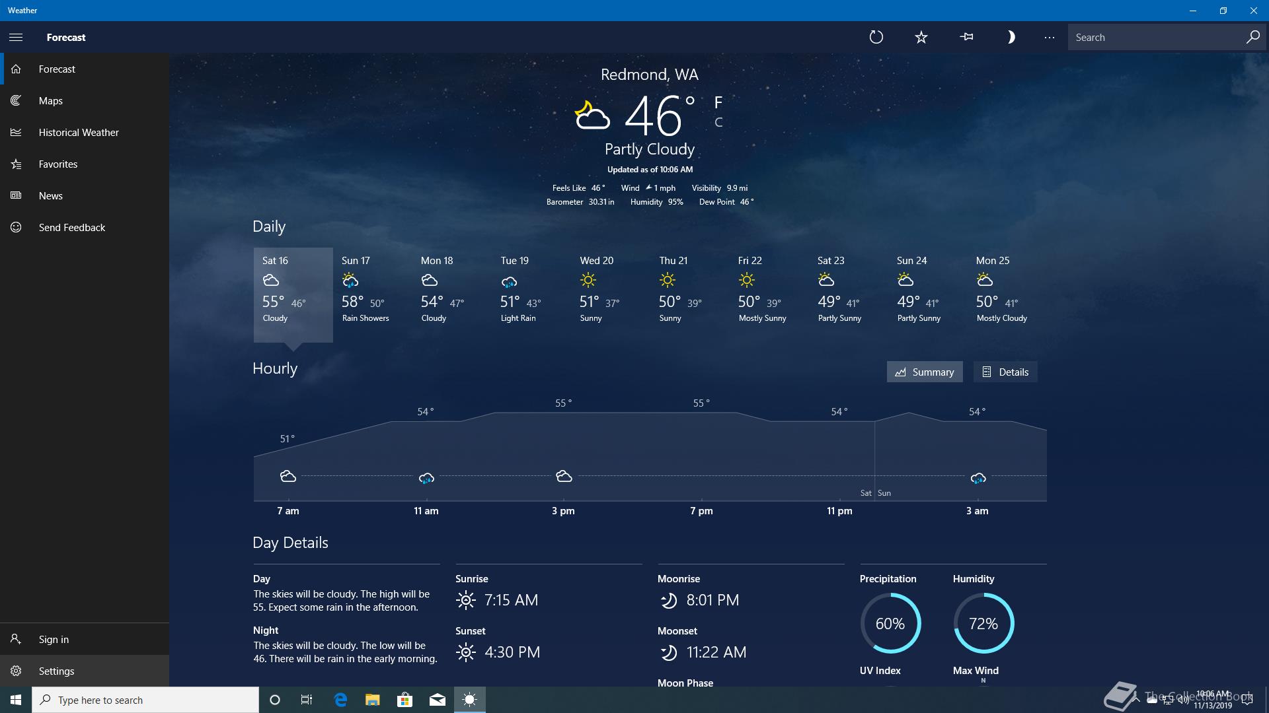Click the sunset sun icon

tap(466, 652)
